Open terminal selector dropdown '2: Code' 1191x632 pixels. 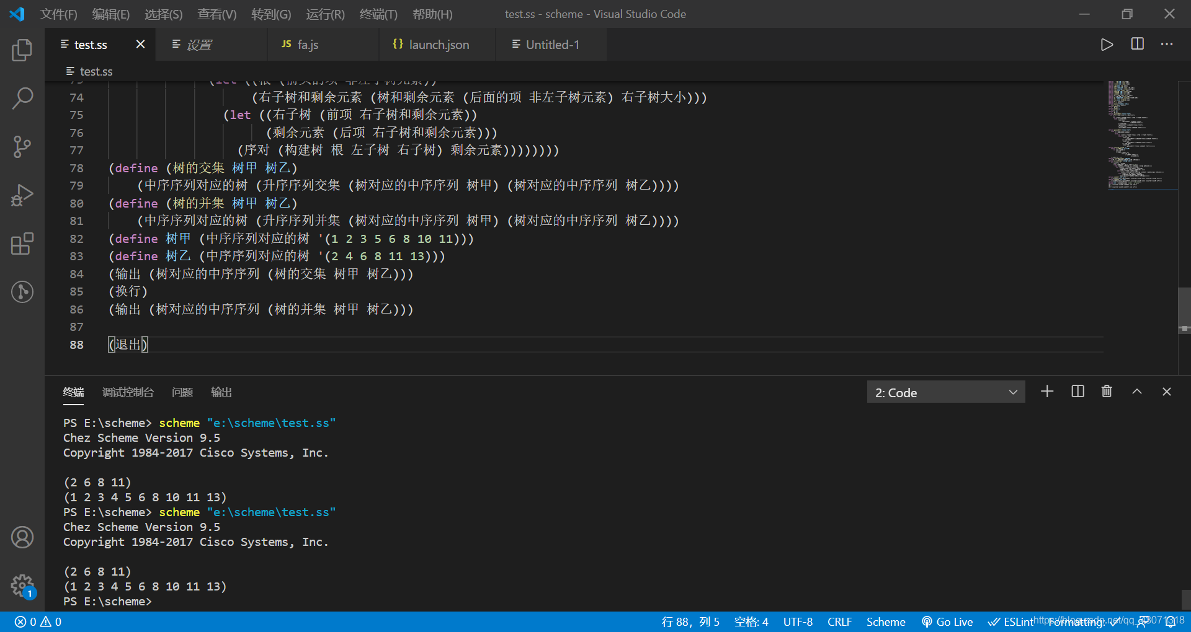coord(946,392)
